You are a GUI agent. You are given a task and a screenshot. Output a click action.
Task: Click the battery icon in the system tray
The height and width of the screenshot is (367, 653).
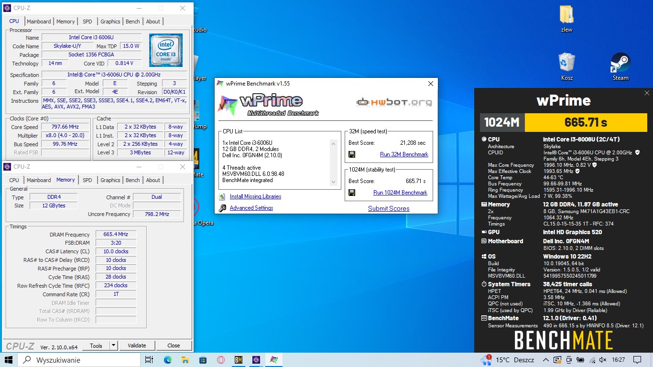[580, 360]
